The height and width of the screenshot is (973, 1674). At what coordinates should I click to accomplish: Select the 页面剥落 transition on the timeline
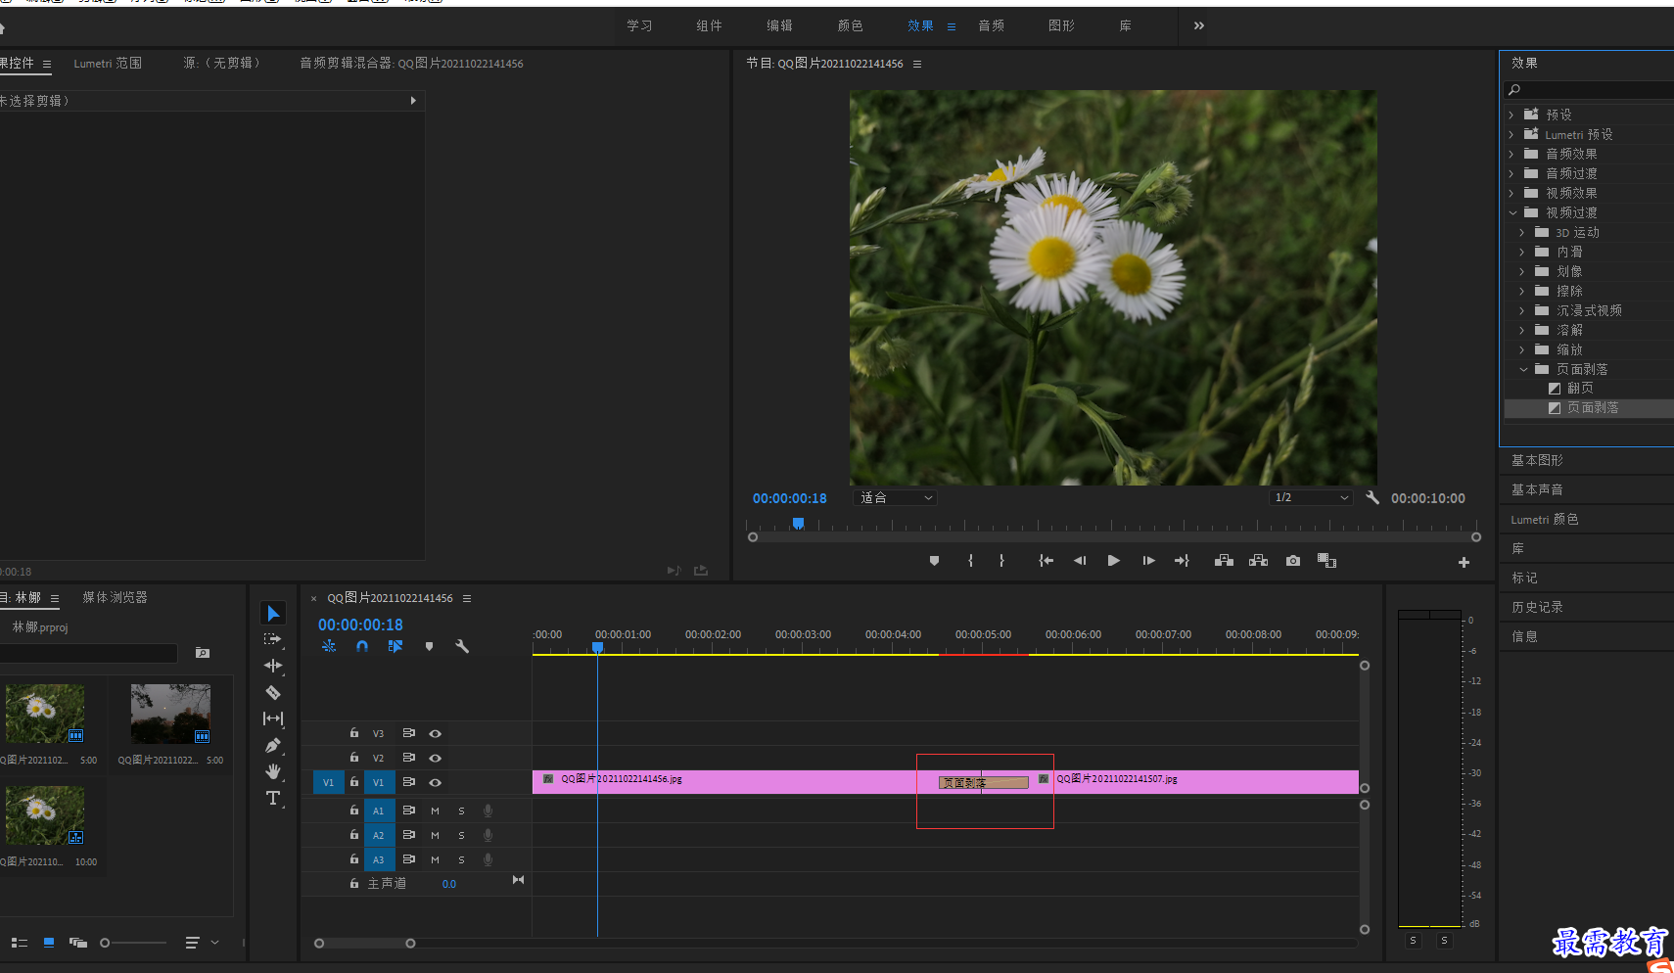pos(984,782)
